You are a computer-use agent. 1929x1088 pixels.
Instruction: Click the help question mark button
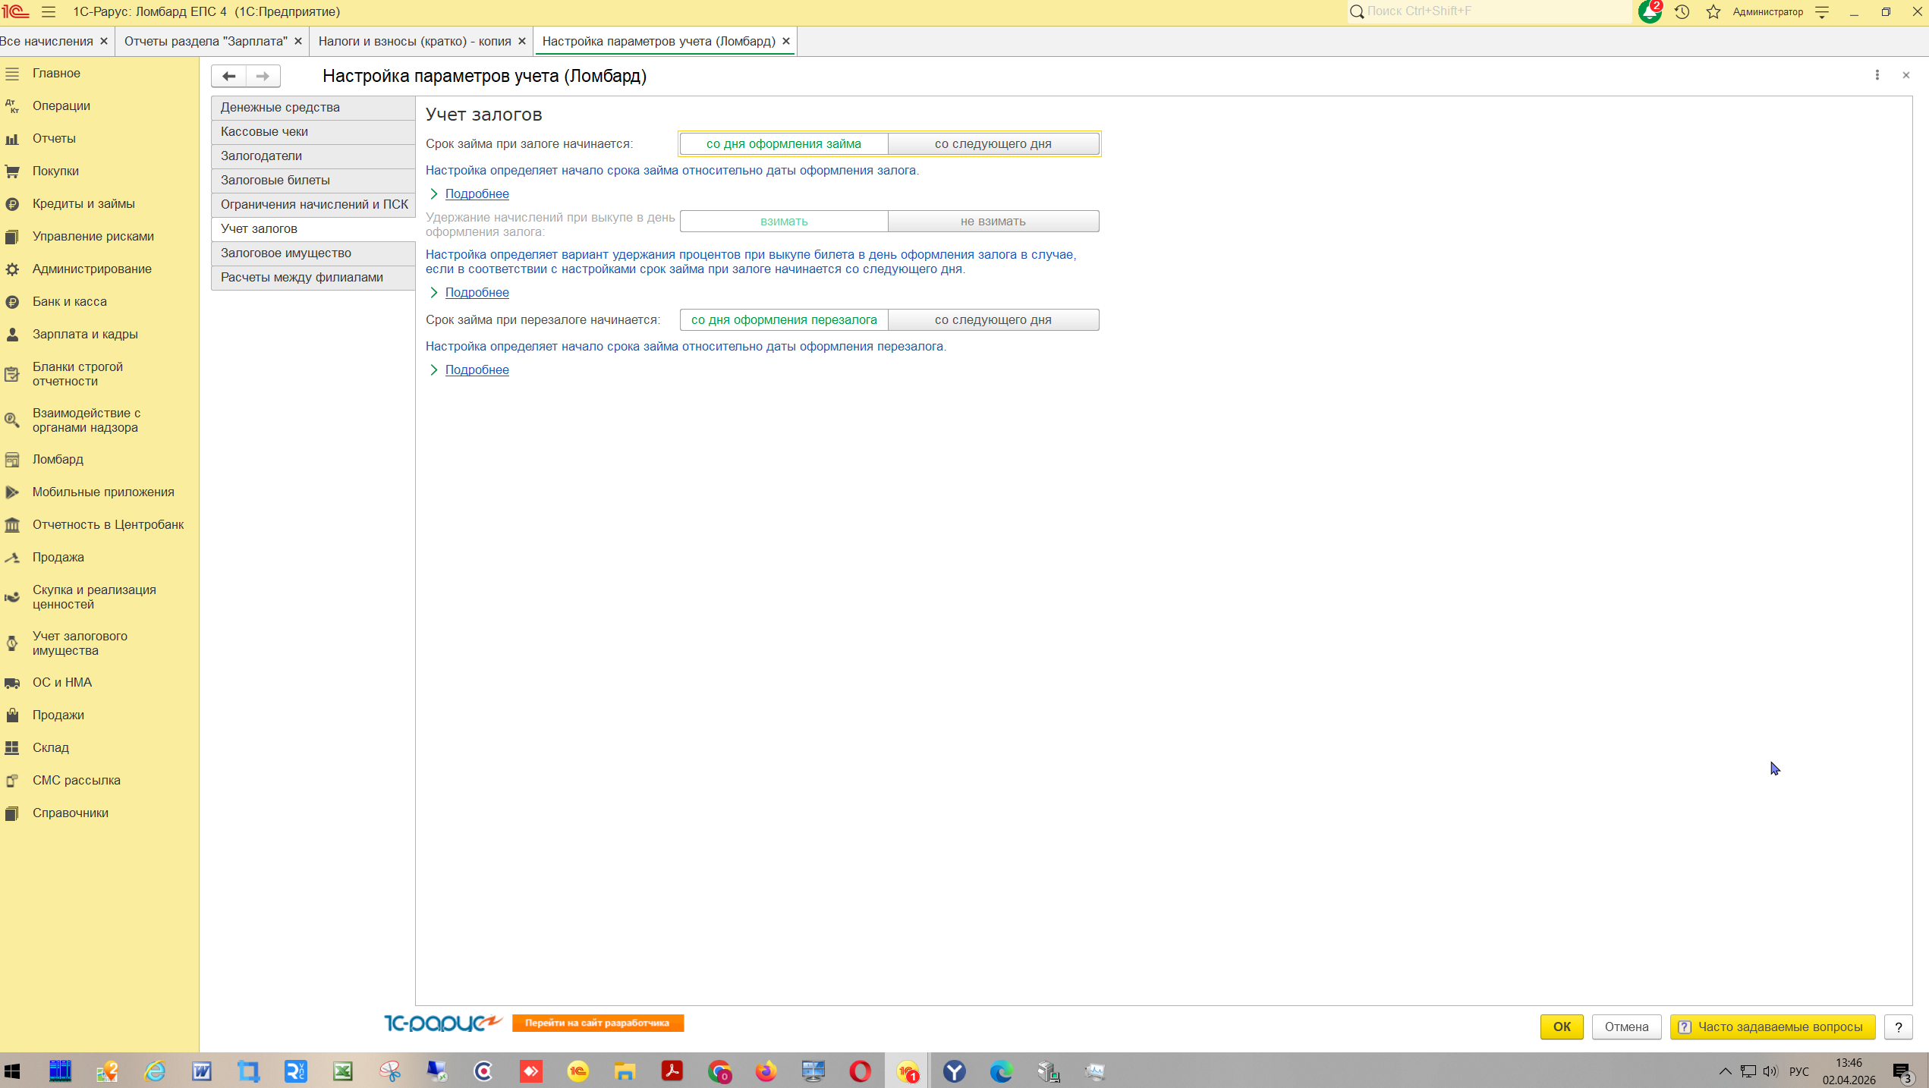click(x=1898, y=1027)
